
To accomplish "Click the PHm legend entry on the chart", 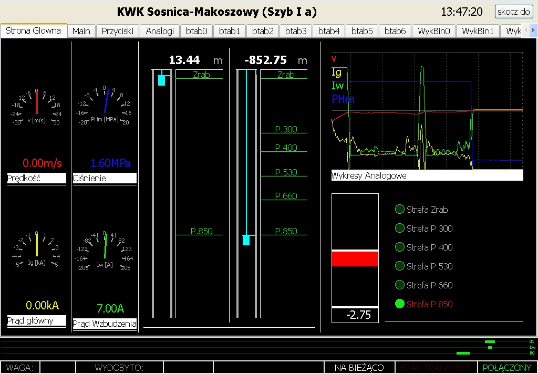I will tap(343, 99).
